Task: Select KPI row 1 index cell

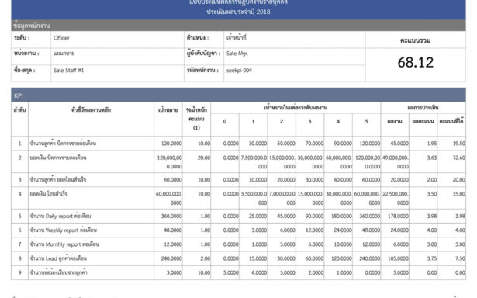Action: click(x=19, y=144)
